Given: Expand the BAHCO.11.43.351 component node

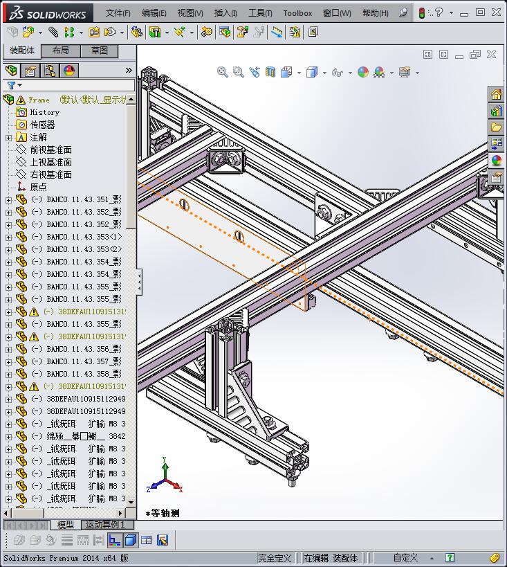Looking at the screenshot, I should click(x=8, y=200).
